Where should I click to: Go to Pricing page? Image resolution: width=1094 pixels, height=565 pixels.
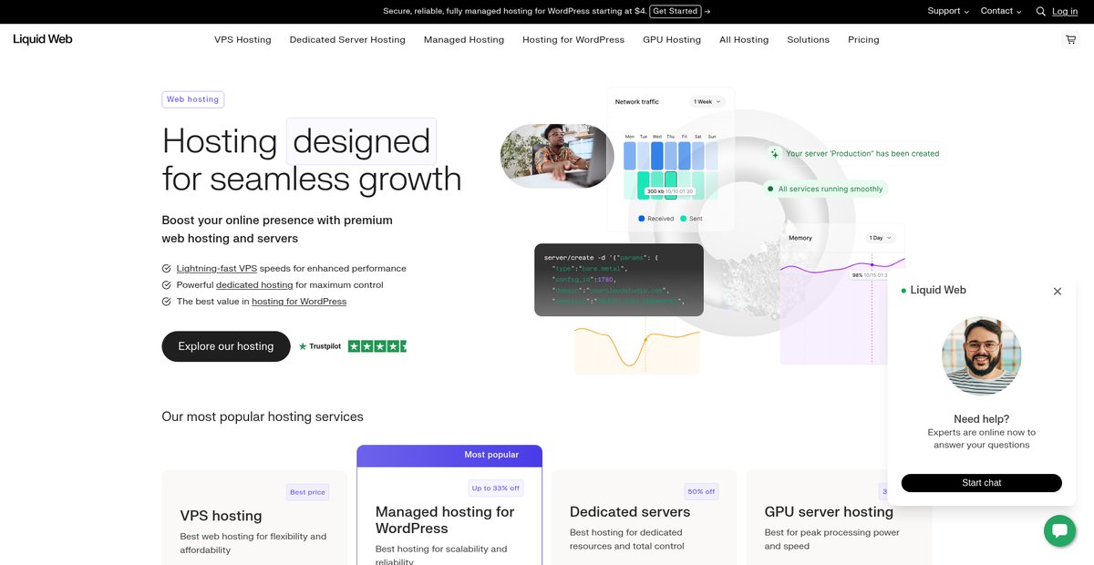coord(863,40)
